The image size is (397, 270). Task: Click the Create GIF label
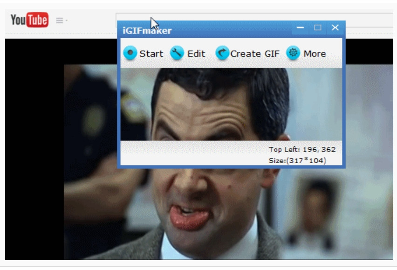pos(255,54)
